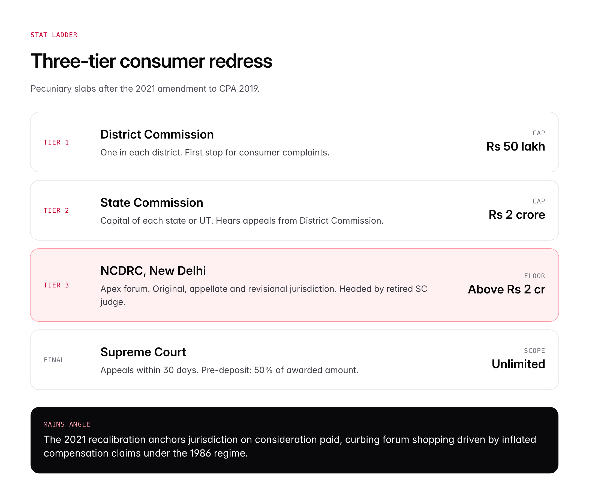Select the FLOOR label on the highlighted card
The width and height of the screenshot is (589, 504).
pos(535,275)
